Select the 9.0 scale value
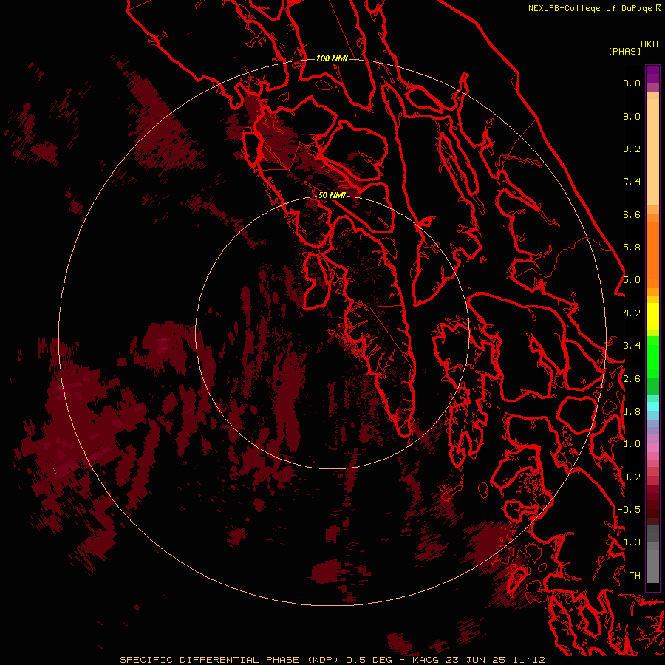This screenshot has height=665, width=665. tap(632, 116)
